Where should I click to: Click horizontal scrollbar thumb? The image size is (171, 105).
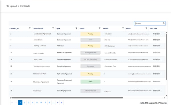67,98
